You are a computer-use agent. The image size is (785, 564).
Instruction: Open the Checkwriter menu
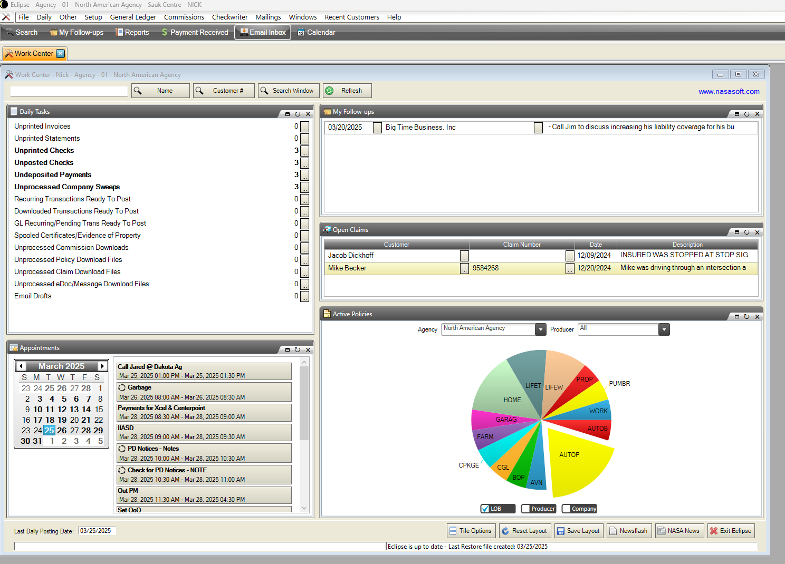[229, 17]
